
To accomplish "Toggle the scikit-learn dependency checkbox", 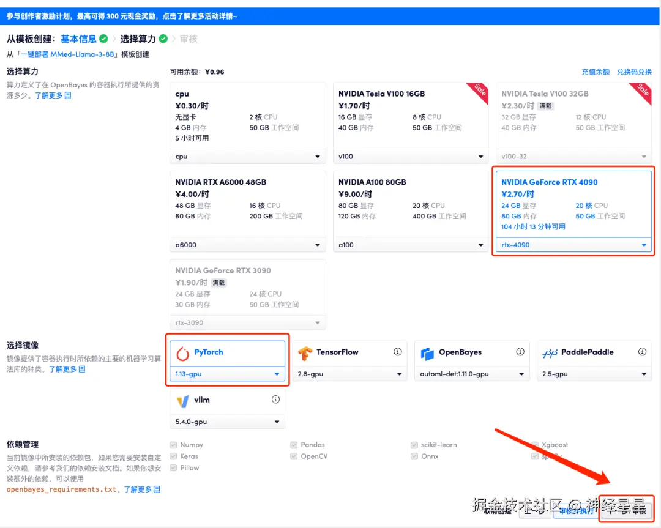I will click(414, 444).
